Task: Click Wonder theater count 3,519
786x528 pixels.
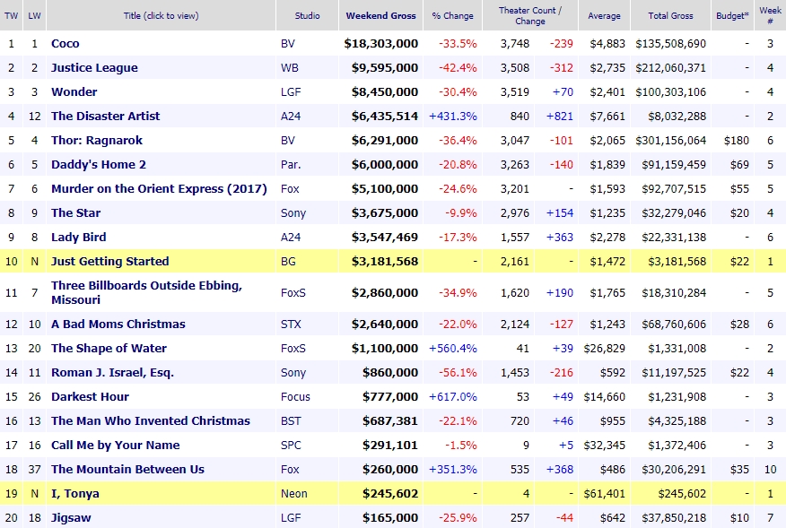Action: pyautogui.click(x=515, y=92)
